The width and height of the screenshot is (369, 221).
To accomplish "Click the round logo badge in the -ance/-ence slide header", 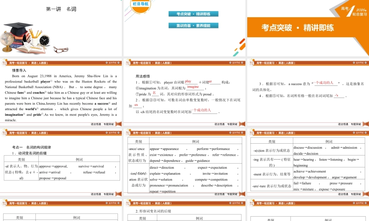I will pyautogui.click(x=128, y=133).
